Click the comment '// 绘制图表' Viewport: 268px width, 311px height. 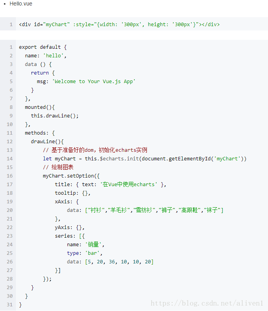58,167
